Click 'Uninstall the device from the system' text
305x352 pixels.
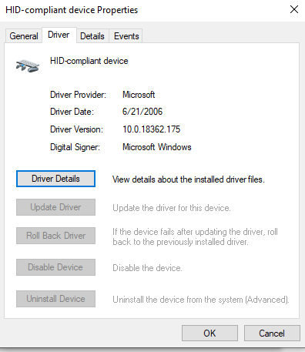(x=201, y=300)
